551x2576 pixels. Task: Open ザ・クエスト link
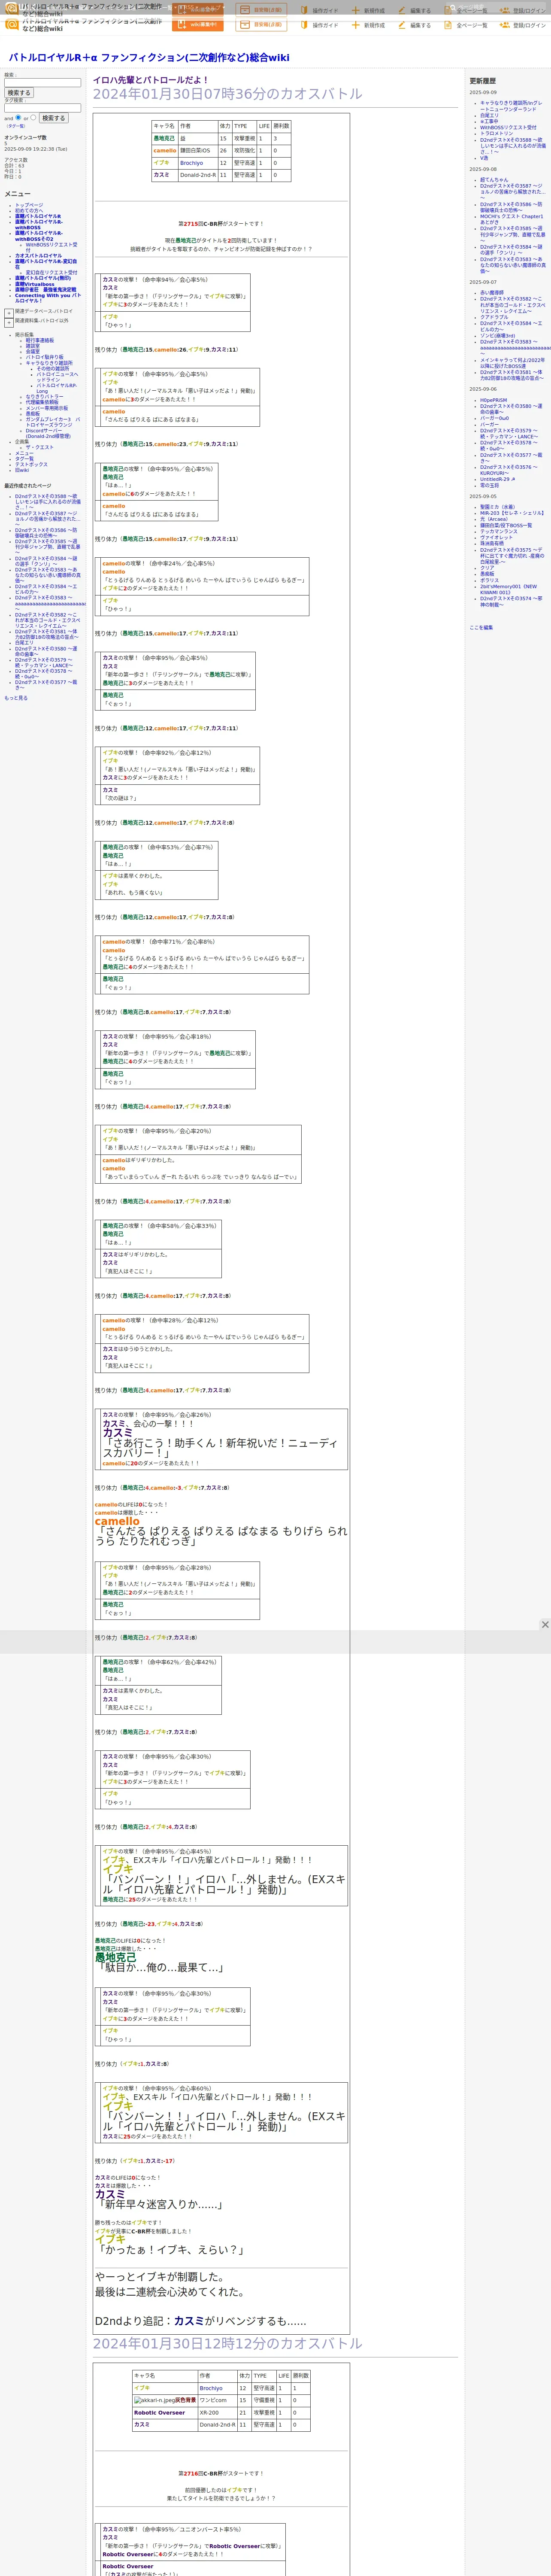40,448
